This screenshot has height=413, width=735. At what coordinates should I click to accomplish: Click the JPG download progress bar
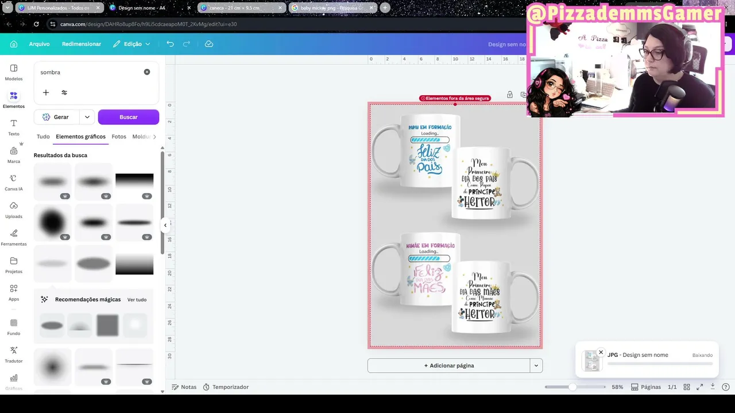click(x=660, y=364)
